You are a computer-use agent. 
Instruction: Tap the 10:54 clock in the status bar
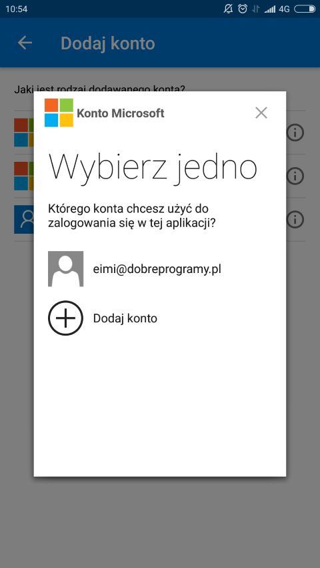tap(17, 9)
